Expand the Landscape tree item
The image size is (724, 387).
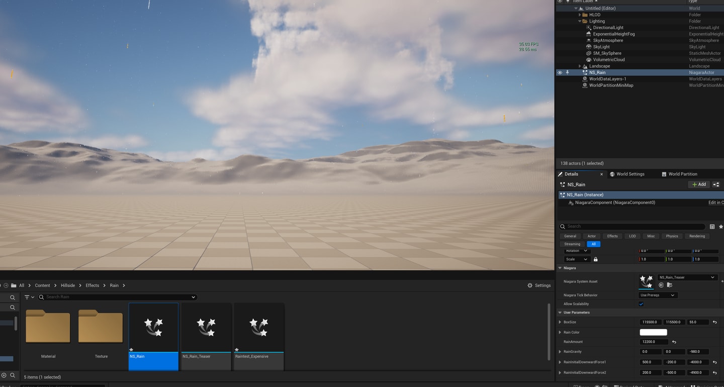(580, 66)
